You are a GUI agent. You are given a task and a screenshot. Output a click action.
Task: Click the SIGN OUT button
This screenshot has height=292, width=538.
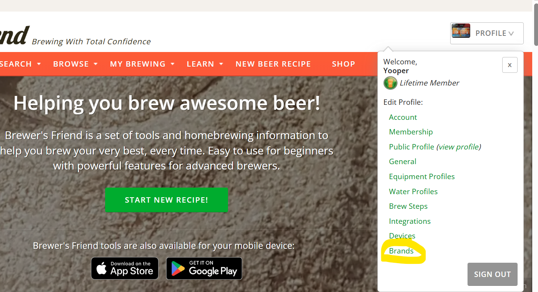[x=492, y=274]
